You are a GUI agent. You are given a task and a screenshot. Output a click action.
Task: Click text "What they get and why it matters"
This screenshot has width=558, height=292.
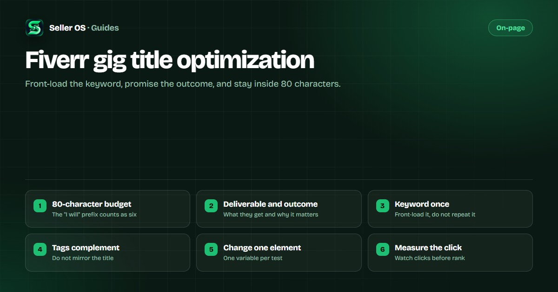tap(271, 215)
